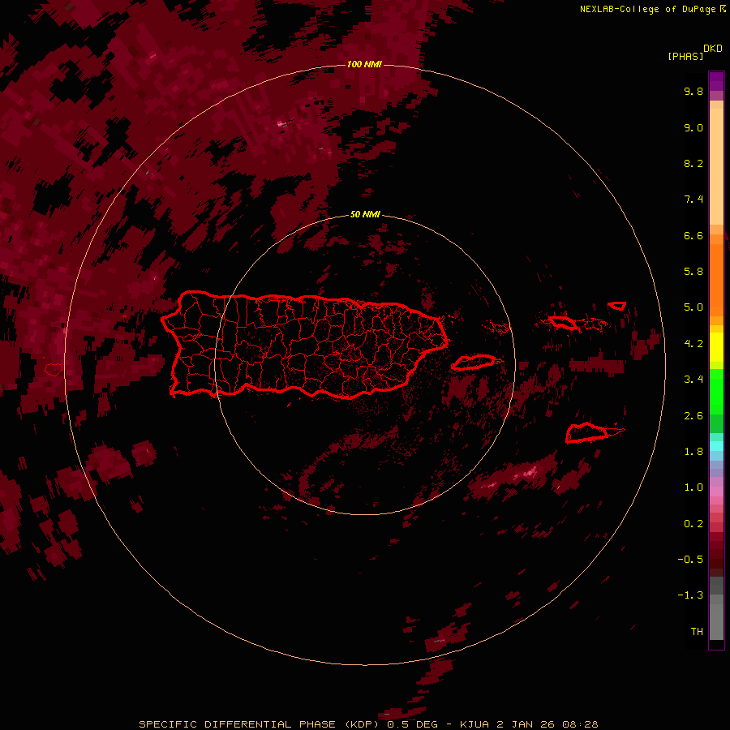Click the Vieques island outline east of Puerto Rico

(474, 363)
